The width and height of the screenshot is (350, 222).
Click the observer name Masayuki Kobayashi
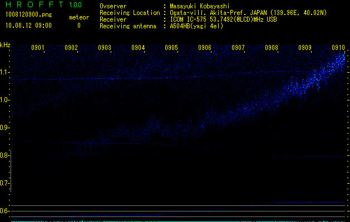[x=200, y=6]
